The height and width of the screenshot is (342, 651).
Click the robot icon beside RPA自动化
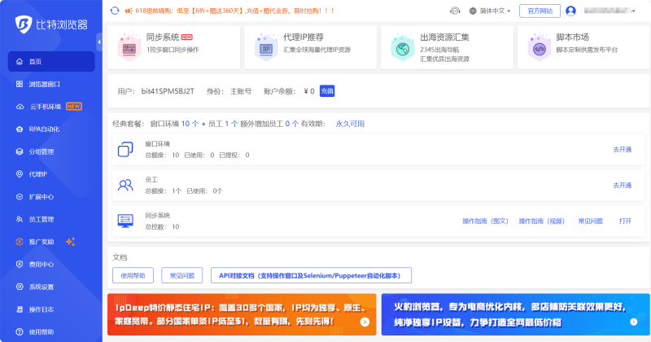(x=20, y=129)
